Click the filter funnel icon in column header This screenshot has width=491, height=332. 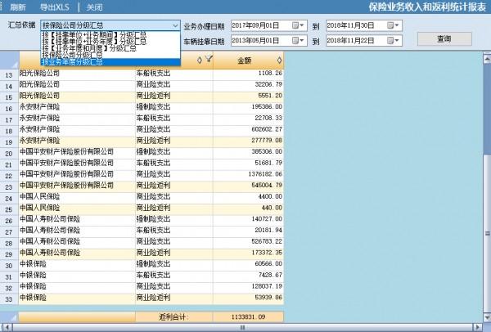[x=209, y=59]
